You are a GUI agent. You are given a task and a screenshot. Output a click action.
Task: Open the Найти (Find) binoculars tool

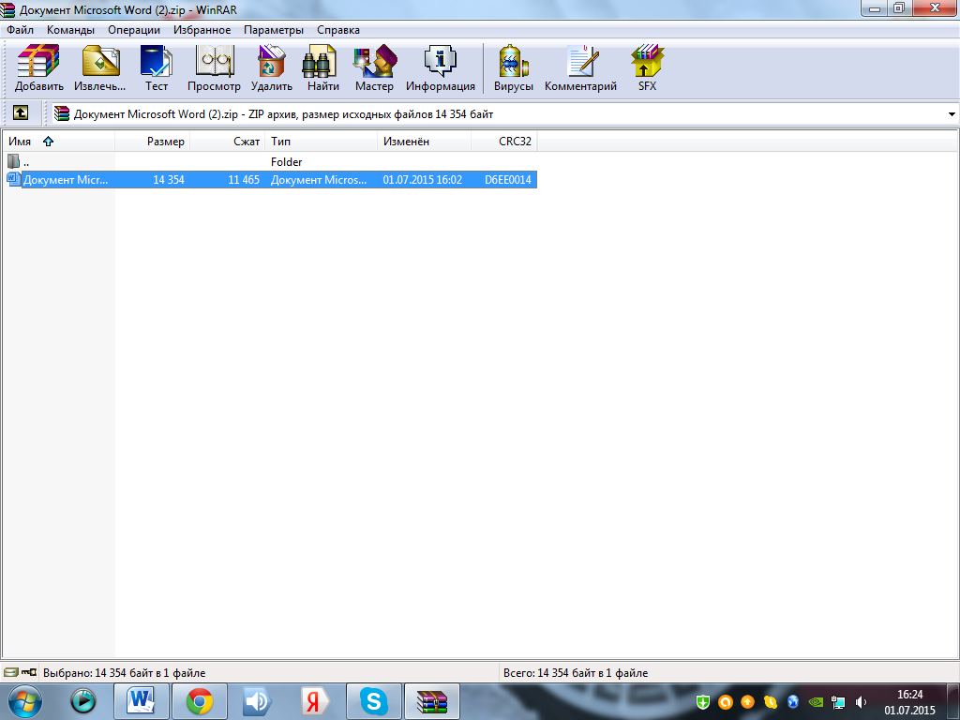pos(322,67)
